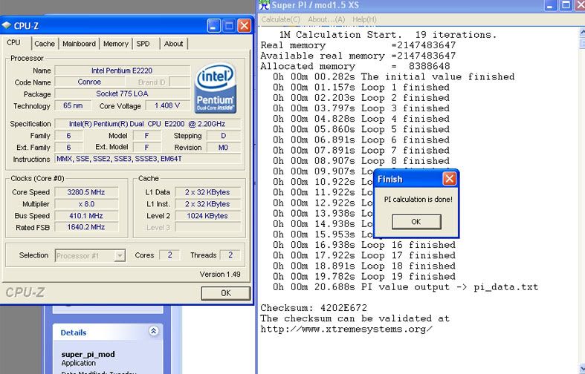Open the About...(A) menu
This screenshot has height=374, width=585.
point(326,19)
